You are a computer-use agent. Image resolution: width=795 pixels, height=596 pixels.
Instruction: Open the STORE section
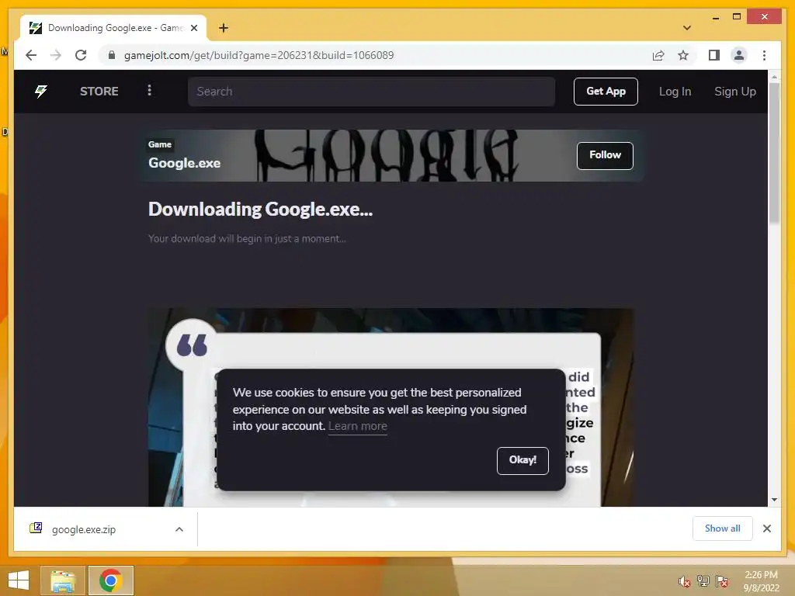point(99,92)
